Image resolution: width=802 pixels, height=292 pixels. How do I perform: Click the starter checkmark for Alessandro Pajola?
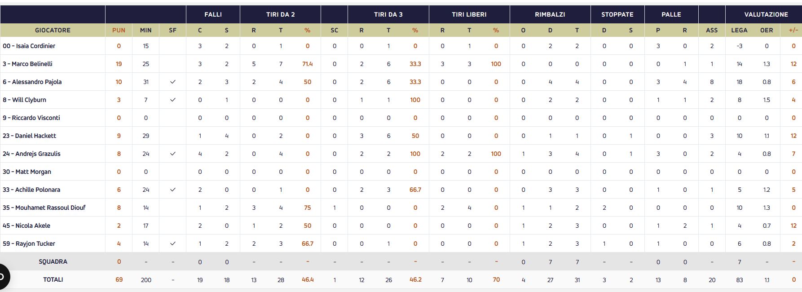[173, 82]
